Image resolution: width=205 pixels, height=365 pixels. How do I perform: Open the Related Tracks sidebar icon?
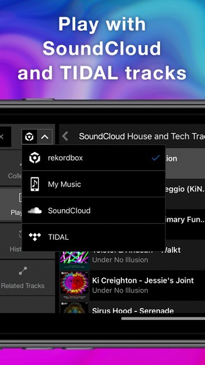tap(23, 271)
